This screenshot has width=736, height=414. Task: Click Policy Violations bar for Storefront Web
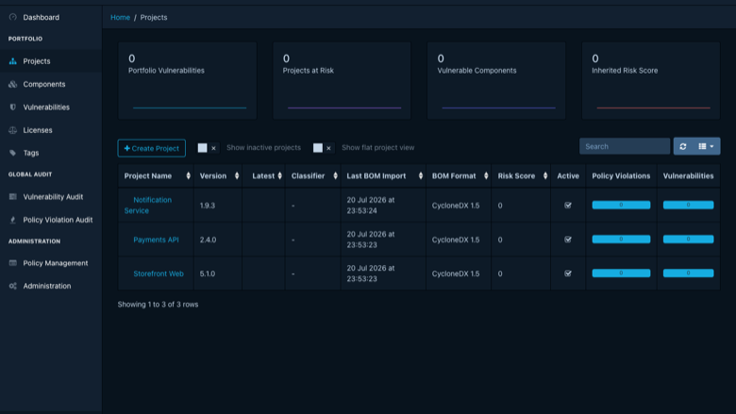(621, 273)
